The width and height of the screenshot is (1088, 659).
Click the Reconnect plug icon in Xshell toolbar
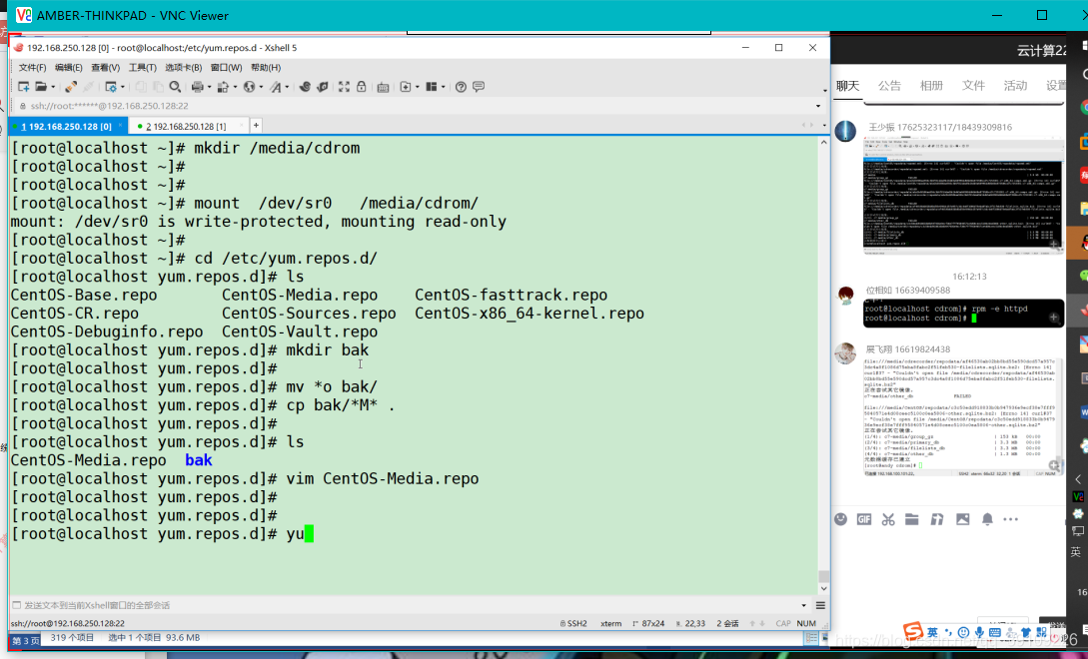[71, 87]
